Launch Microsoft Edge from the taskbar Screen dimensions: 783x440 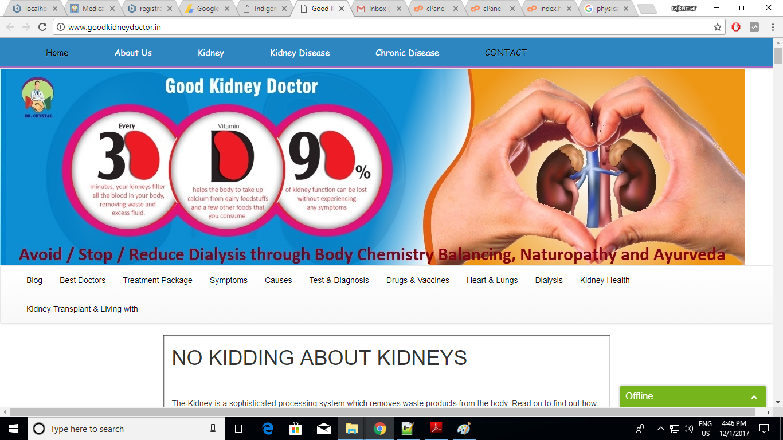(x=267, y=429)
